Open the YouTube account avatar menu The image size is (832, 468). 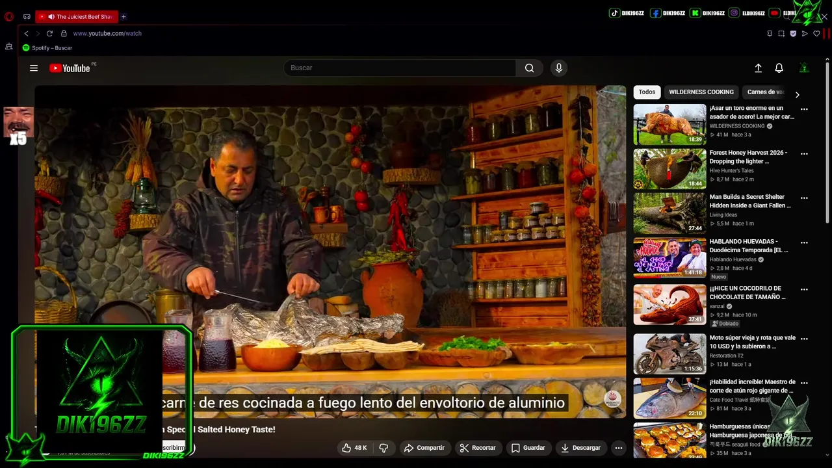[x=804, y=68]
